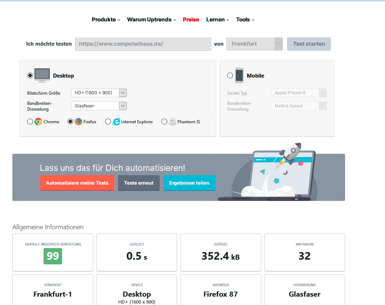Screen dimensions: 385x305
Task: Click the URL input field
Action: point(143,44)
